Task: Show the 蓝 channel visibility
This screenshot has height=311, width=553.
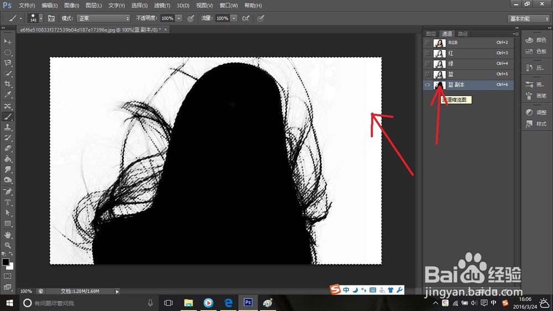Action: pyautogui.click(x=428, y=75)
